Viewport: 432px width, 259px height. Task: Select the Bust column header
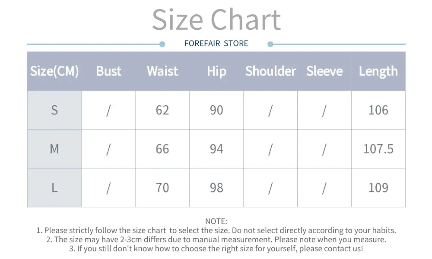click(108, 71)
